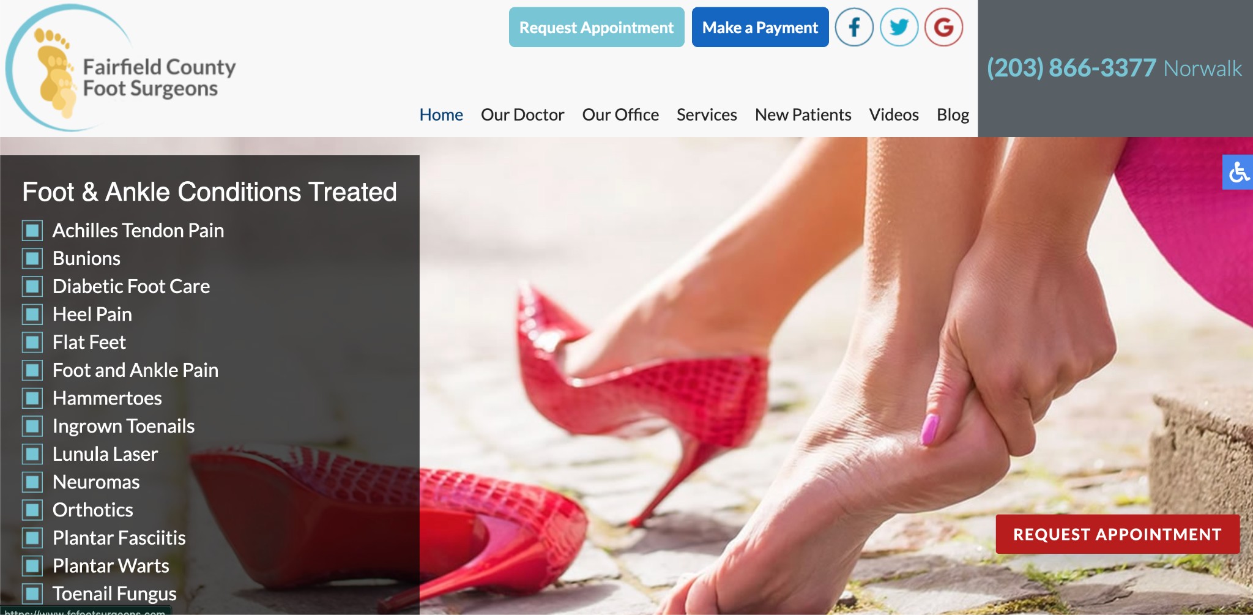Viewport: 1253px width, 615px height.
Task: Click the square bullet beside Orthotics
Action: click(32, 510)
